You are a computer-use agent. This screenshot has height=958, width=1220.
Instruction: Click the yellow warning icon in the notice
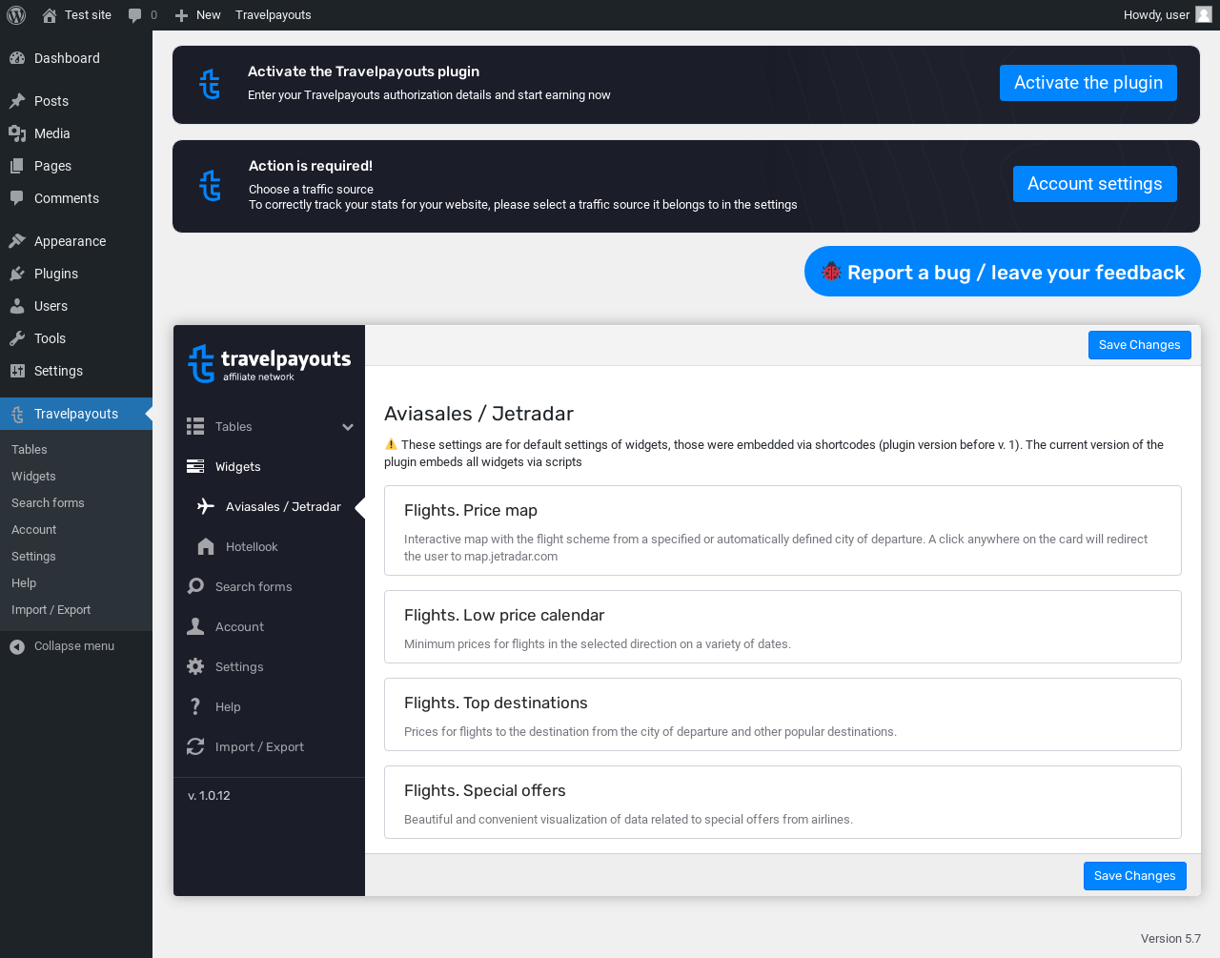pos(391,444)
